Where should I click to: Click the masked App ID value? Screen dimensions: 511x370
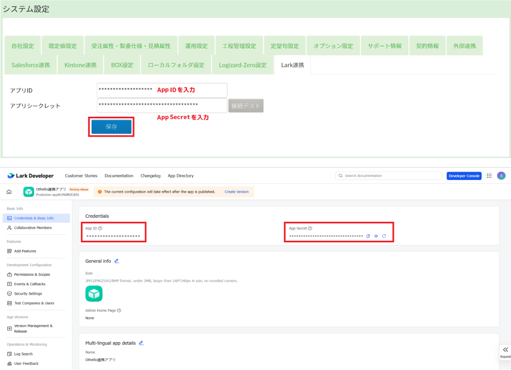(x=113, y=236)
